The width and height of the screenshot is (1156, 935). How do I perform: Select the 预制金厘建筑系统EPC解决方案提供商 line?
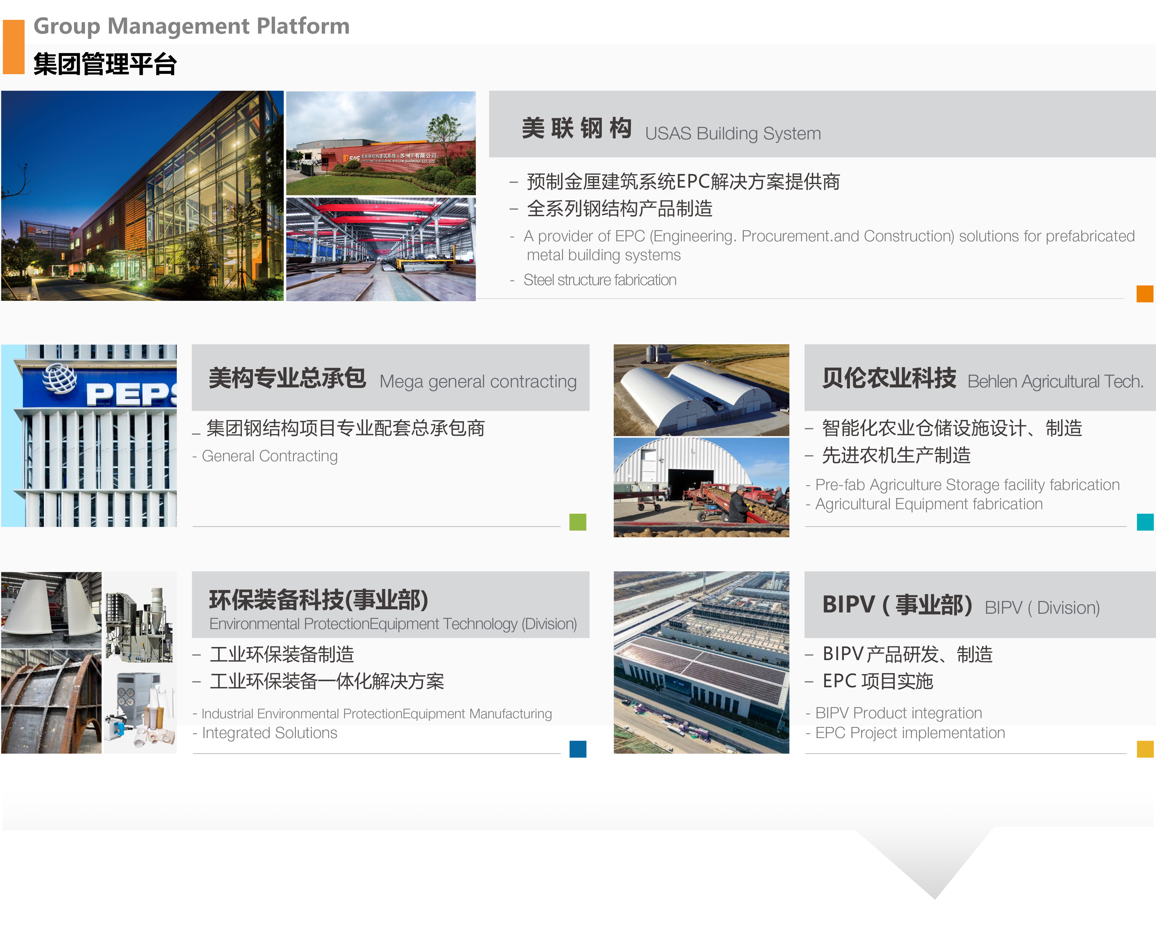683,182
